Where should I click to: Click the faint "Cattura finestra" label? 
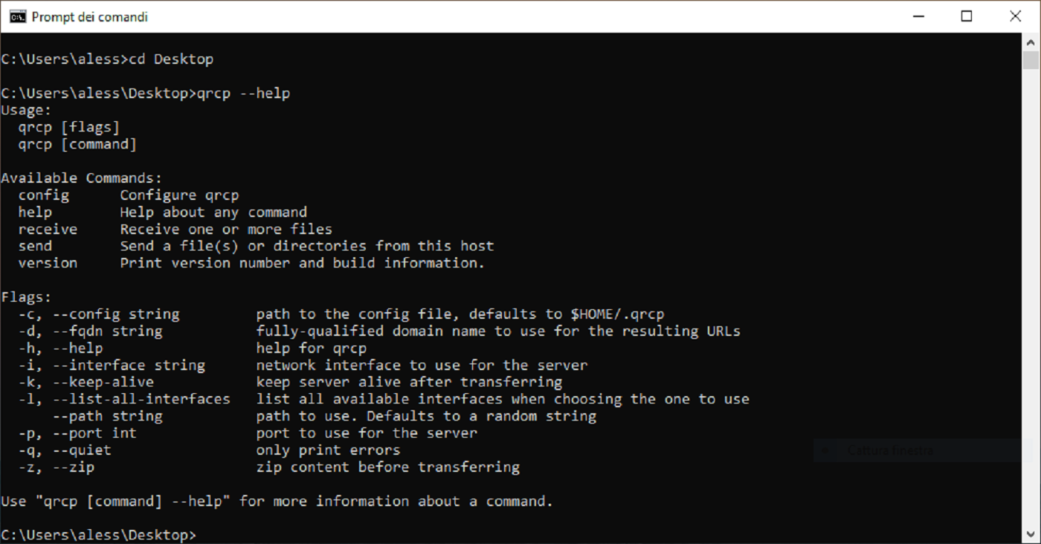click(x=890, y=450)
